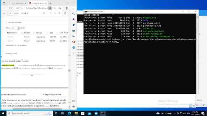Click the terminal title bar icon
The width and height of the screenshot is (207, 116).
[x=85, y=12]
